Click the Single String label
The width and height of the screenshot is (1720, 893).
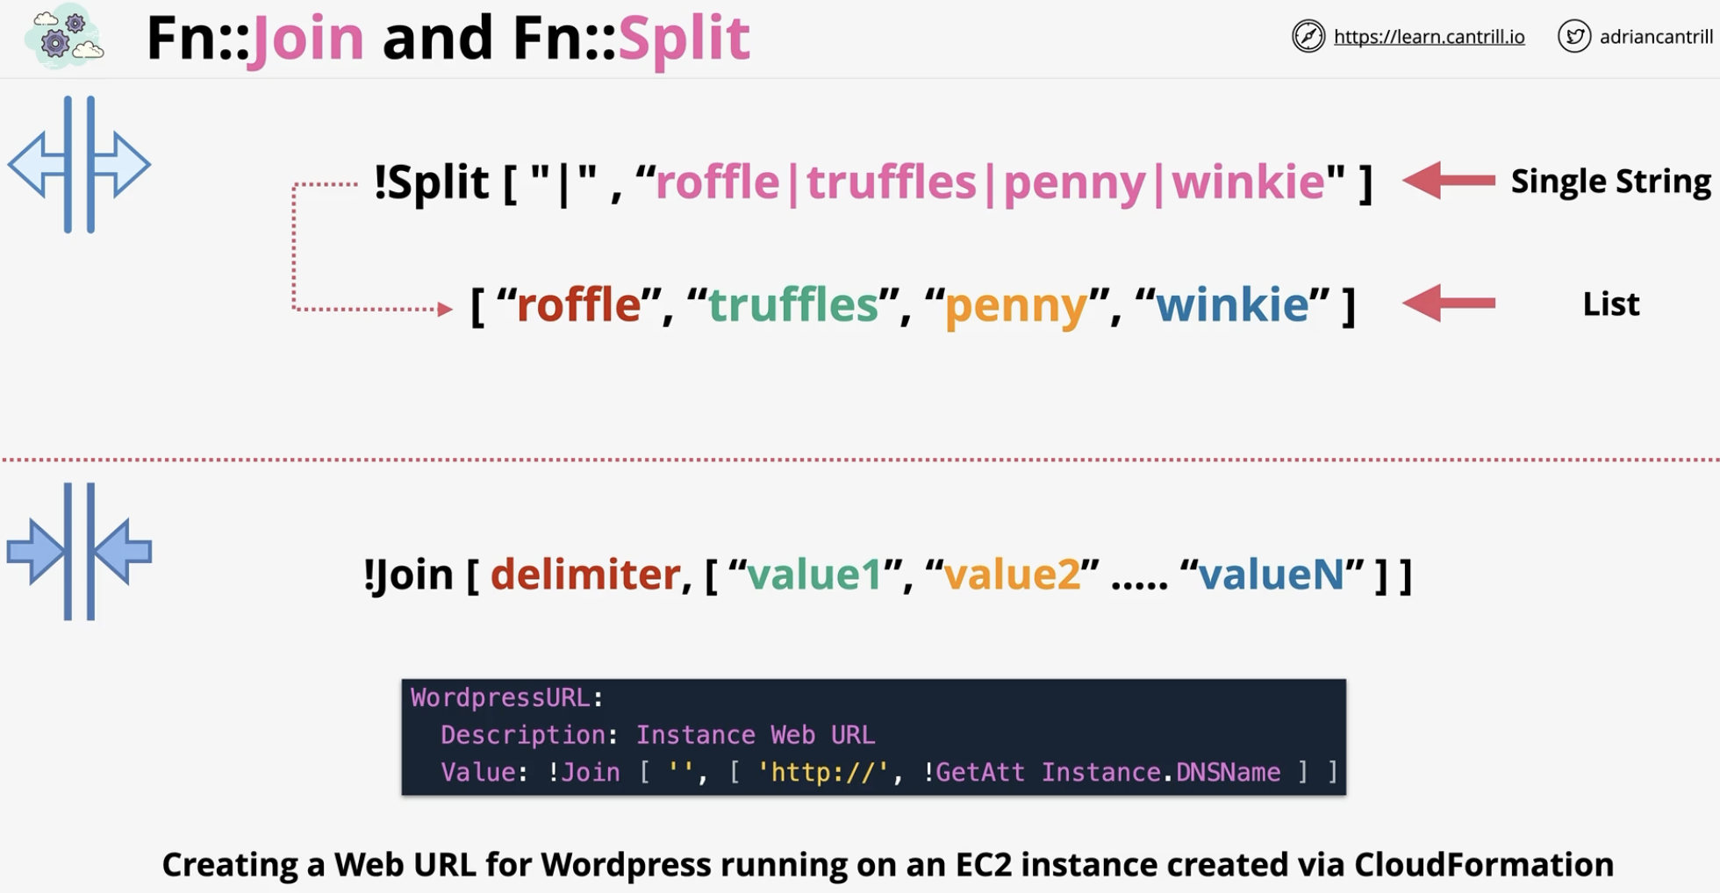[x=1610, y=181]
